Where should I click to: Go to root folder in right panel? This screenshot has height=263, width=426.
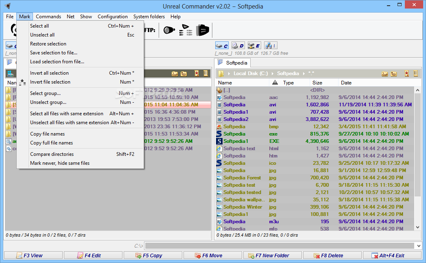[385, 73]
